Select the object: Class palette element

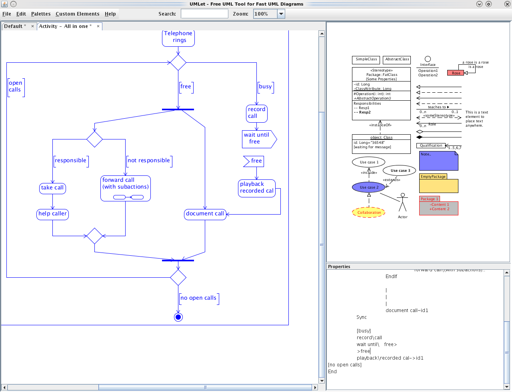point(381,143)
